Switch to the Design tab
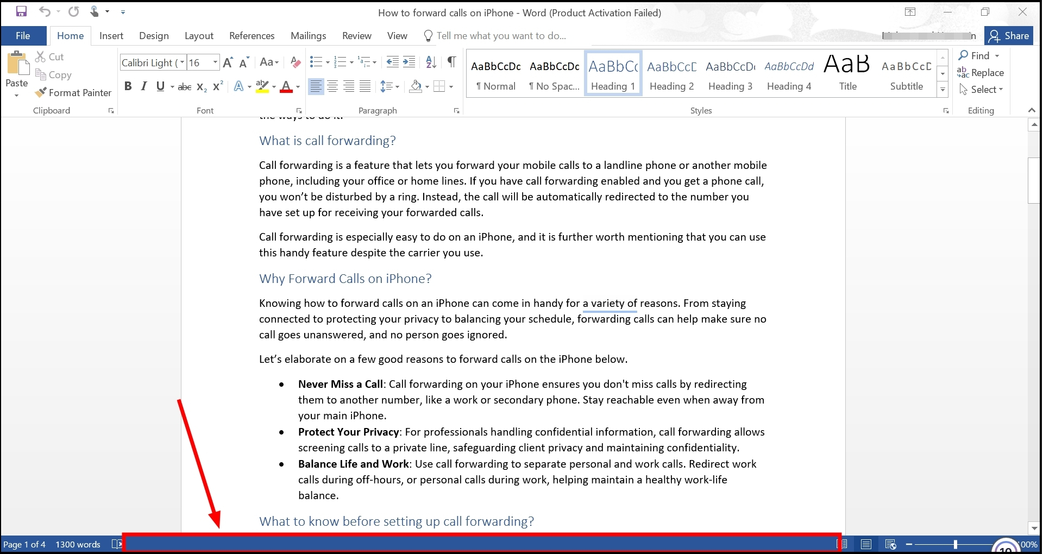Image resolution: width=1043 pixels, height=554 pixels. 154,36
